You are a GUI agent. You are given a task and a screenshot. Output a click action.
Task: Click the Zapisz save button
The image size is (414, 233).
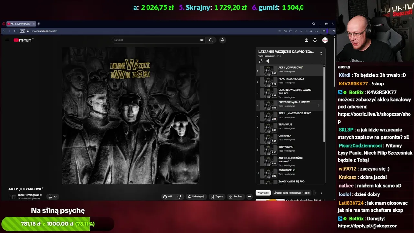click(216, 196)
